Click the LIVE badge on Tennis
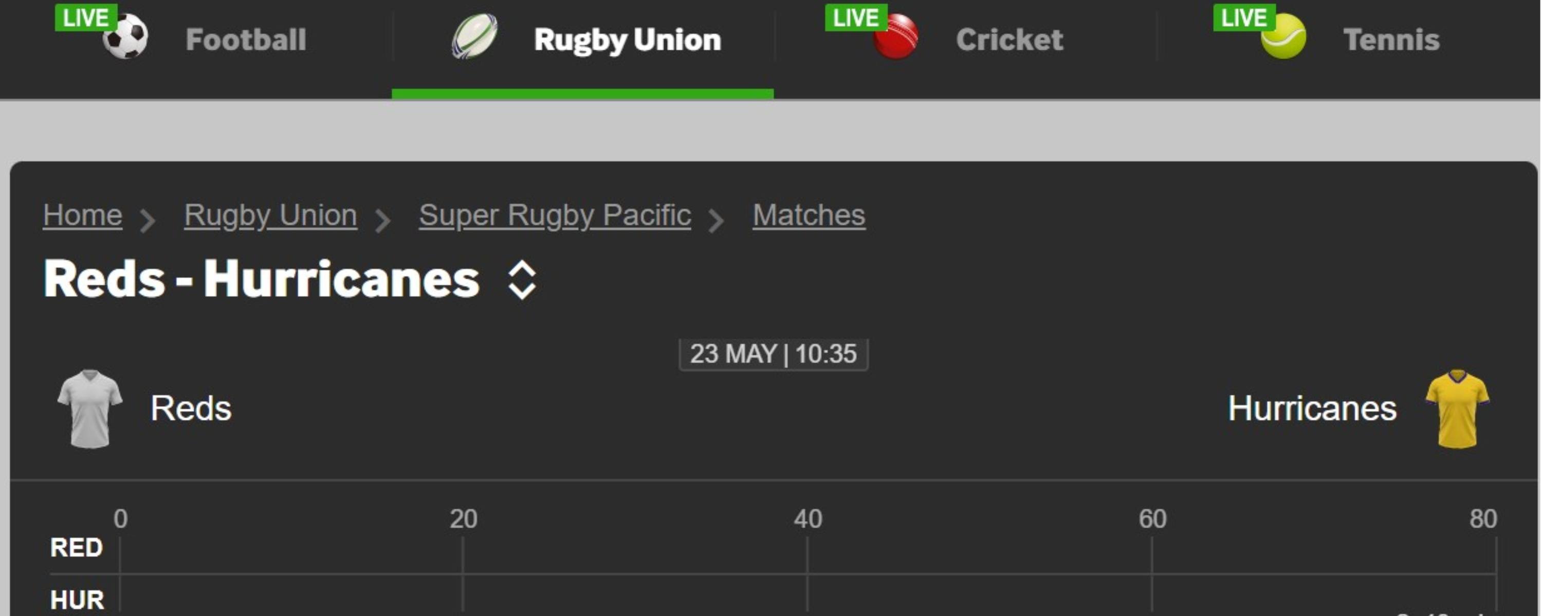1542x616 pixels. [x=1243, y=17]
